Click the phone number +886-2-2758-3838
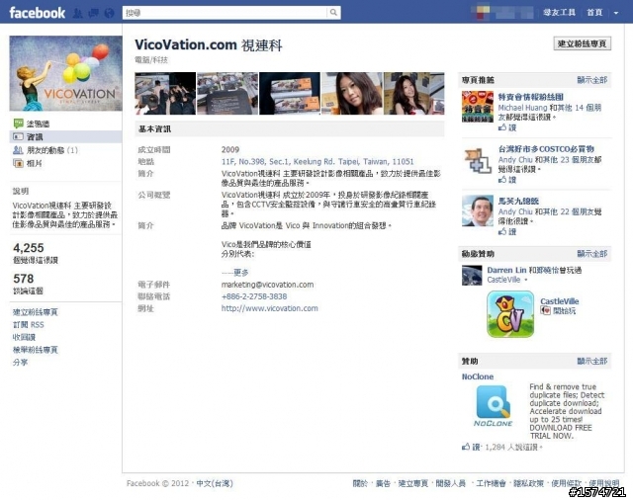The height and width of the screenshot is (500, 633). click(x=254, y=296)
